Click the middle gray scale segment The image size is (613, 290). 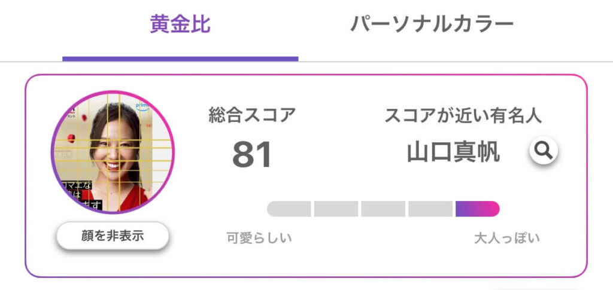383,209
